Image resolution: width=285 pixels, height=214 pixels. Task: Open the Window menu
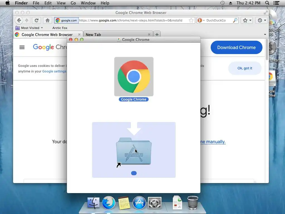(x=88, y=3)
